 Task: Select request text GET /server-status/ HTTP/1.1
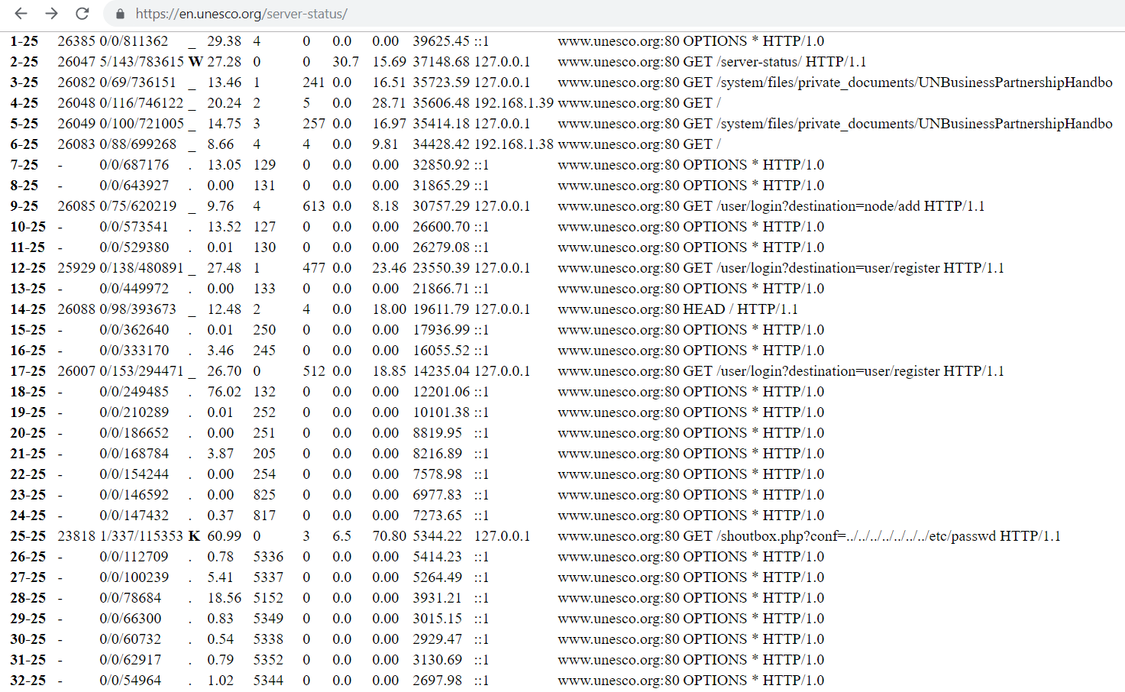pyautogui.click(x=774, y=62)
